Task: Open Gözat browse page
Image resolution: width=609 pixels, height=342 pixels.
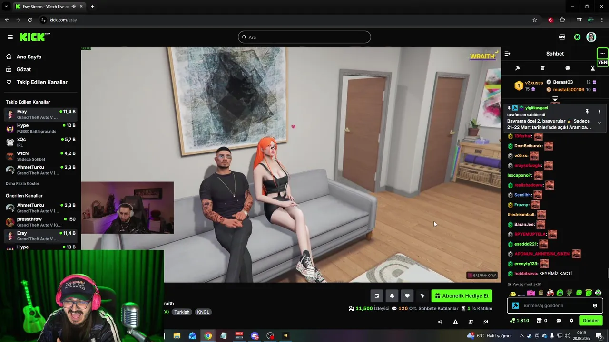Action: 23,69
